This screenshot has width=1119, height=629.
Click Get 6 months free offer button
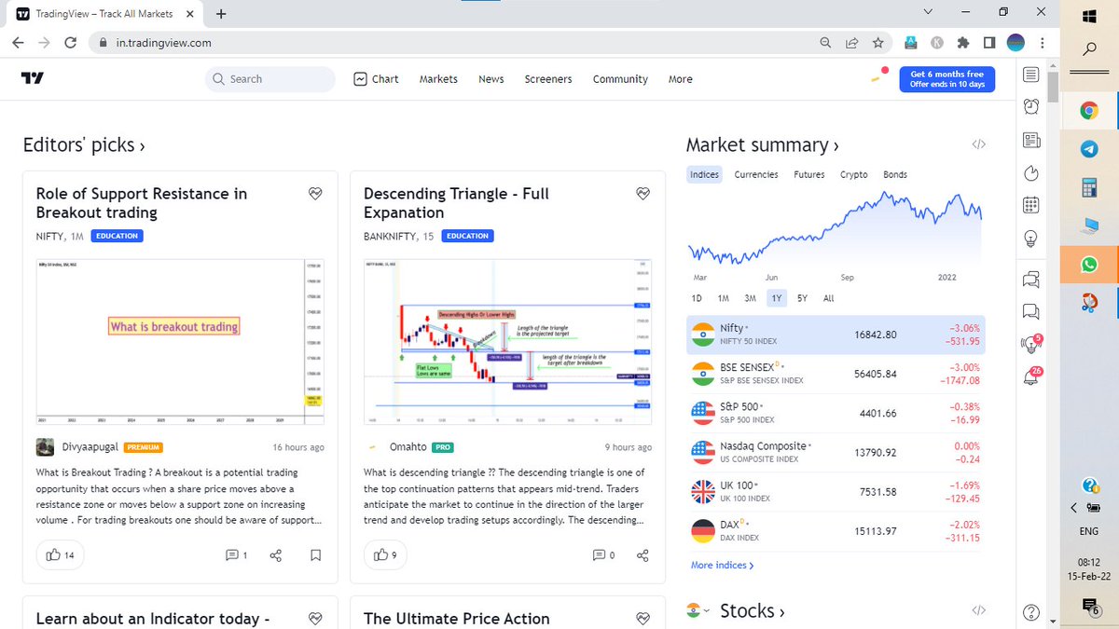pos(946,79)
